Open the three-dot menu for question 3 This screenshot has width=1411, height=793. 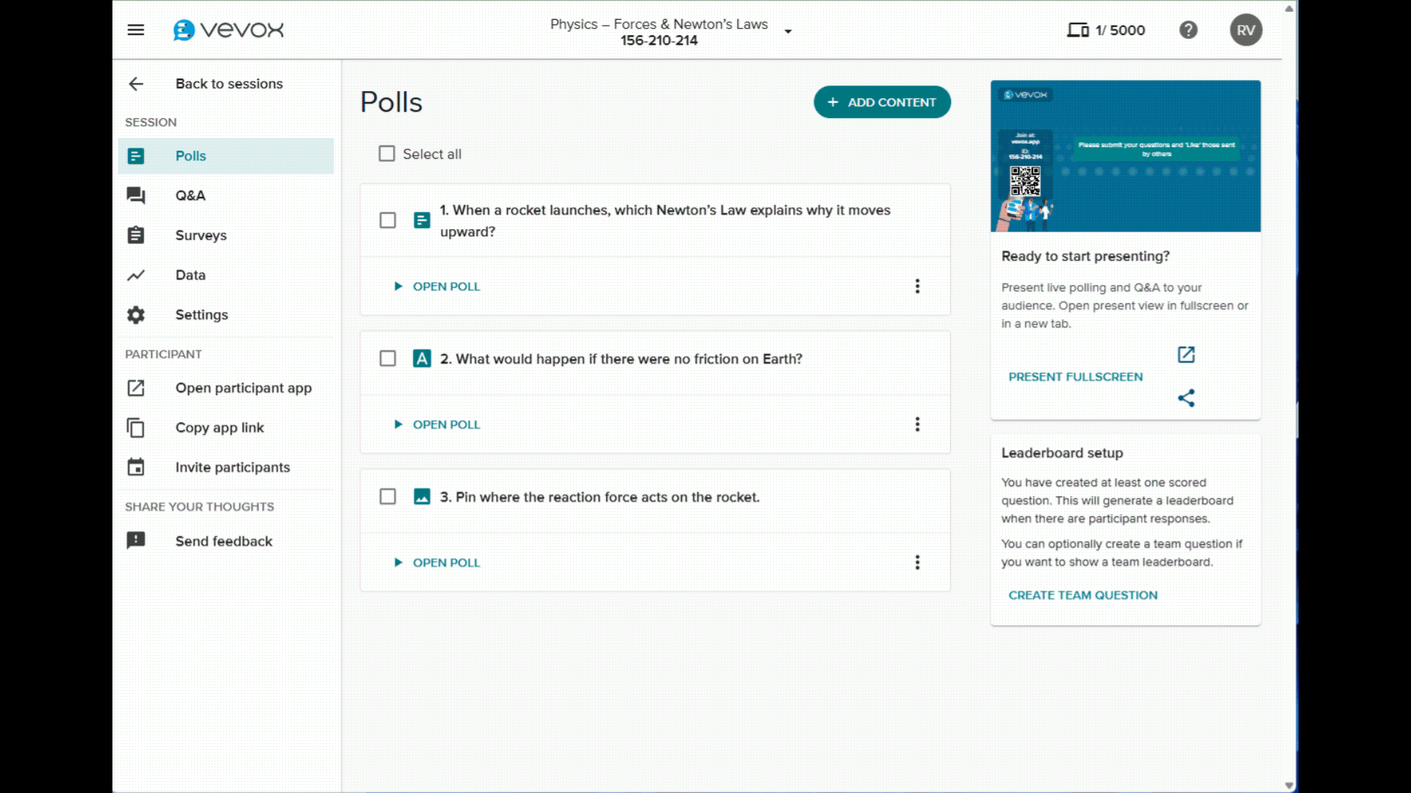917,562
